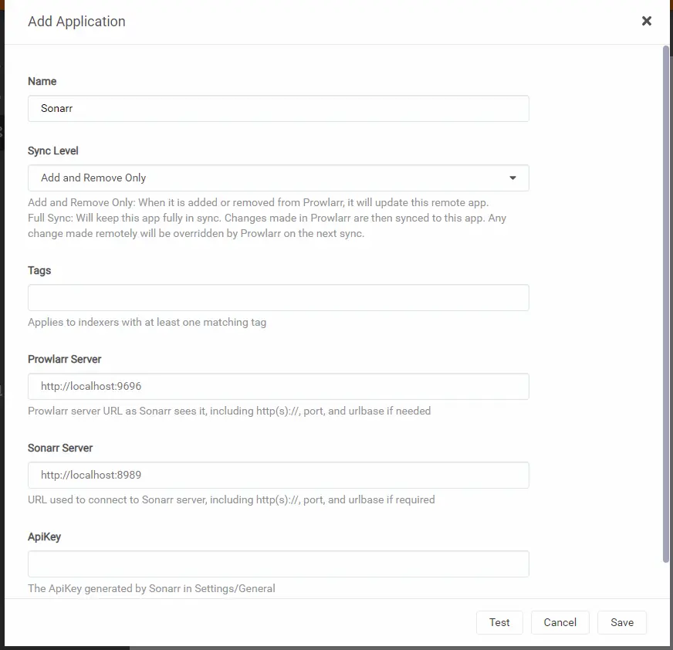Click the Prowlarr Server URL field
The image size is (673, 650).
click(278, 387)
